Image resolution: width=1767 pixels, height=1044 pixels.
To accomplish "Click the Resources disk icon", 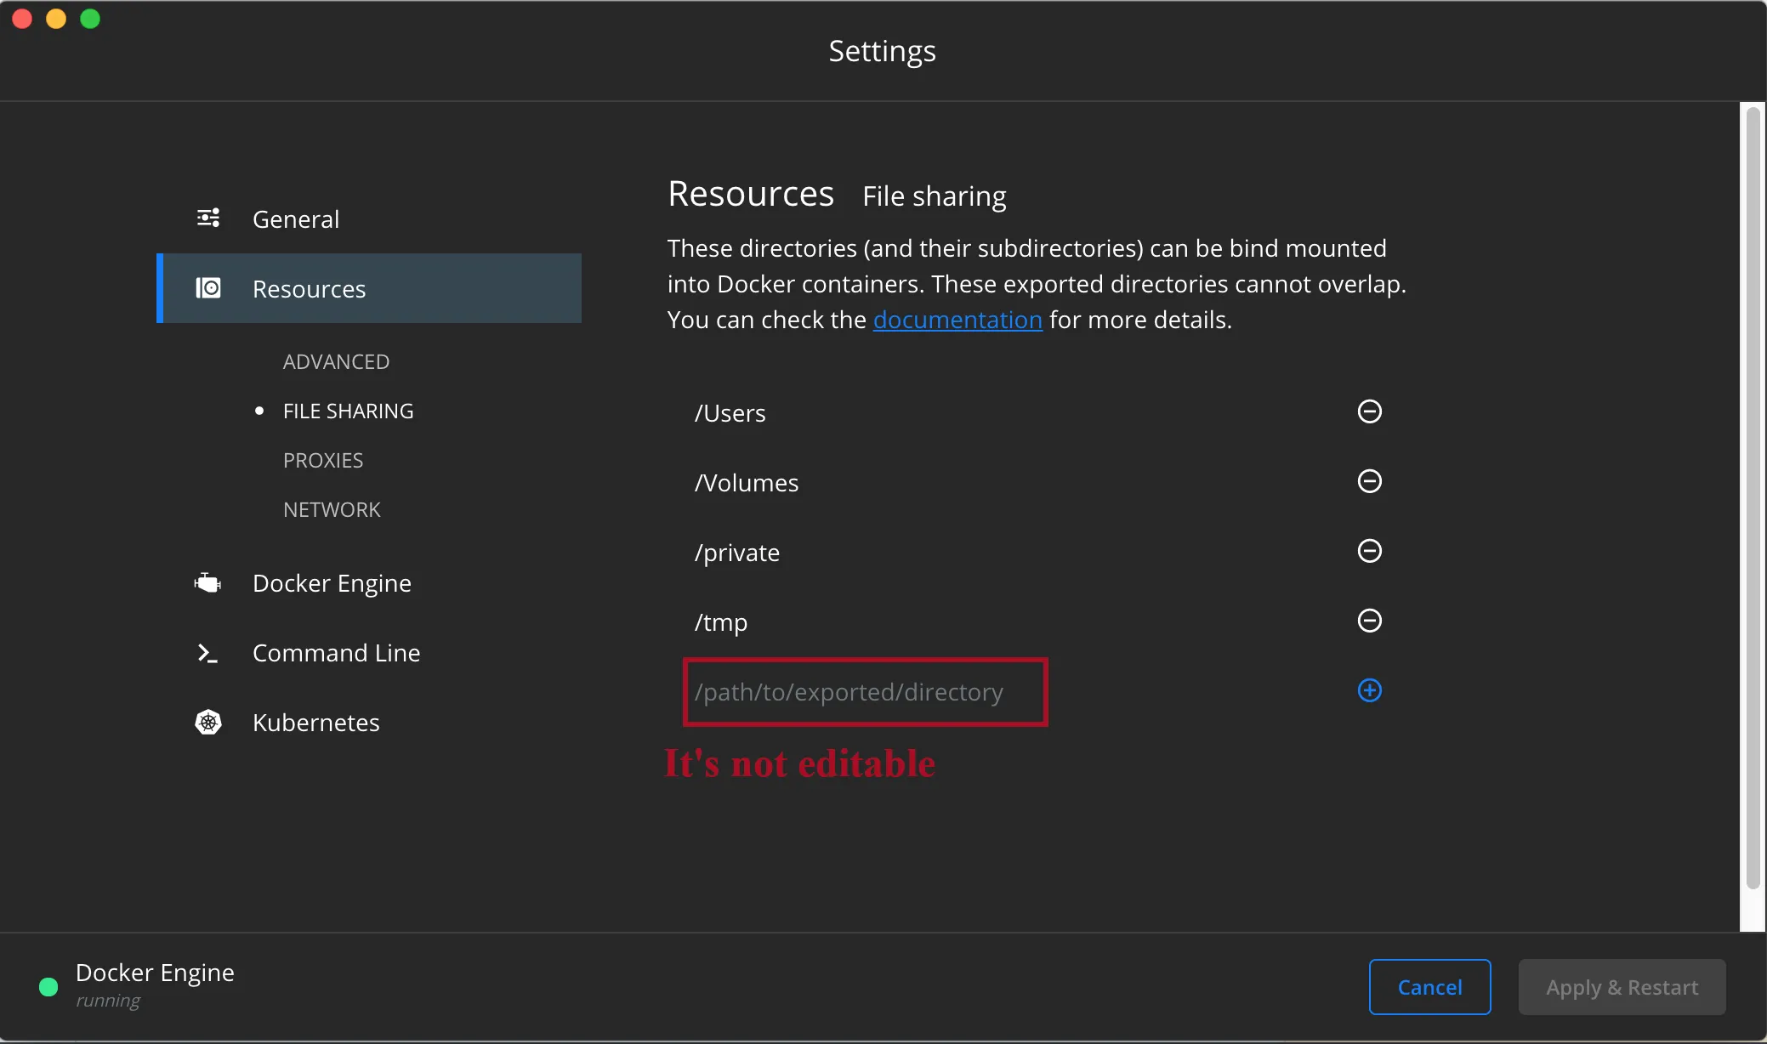I will (208, 288).
